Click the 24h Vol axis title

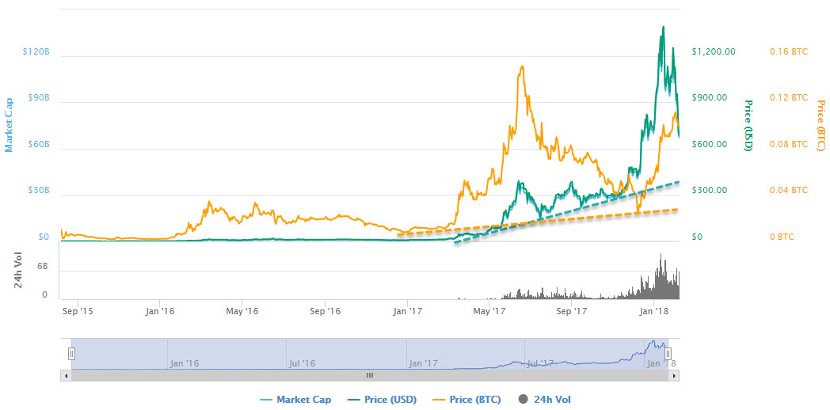[x=18, y=269]
